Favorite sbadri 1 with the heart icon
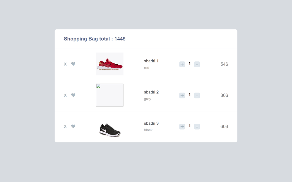The image size is (292, 182). click(73, 64)
